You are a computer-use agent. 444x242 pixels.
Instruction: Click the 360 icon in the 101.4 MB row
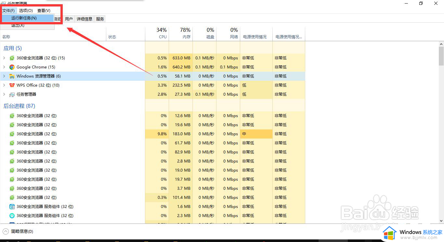(x=12, y=198)
